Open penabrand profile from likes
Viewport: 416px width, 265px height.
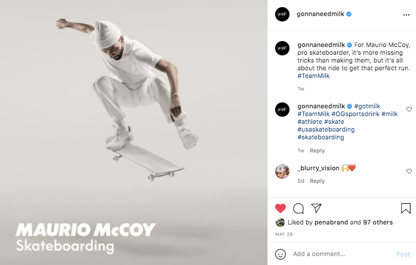tap(331, 222)
